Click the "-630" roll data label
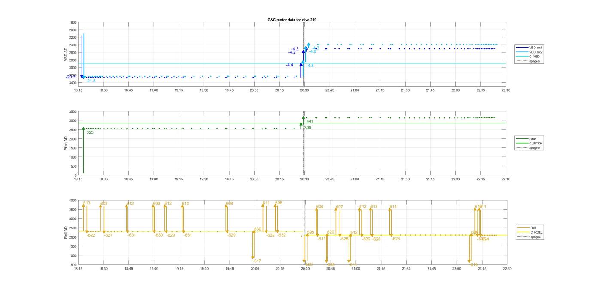 pos(158,235)
